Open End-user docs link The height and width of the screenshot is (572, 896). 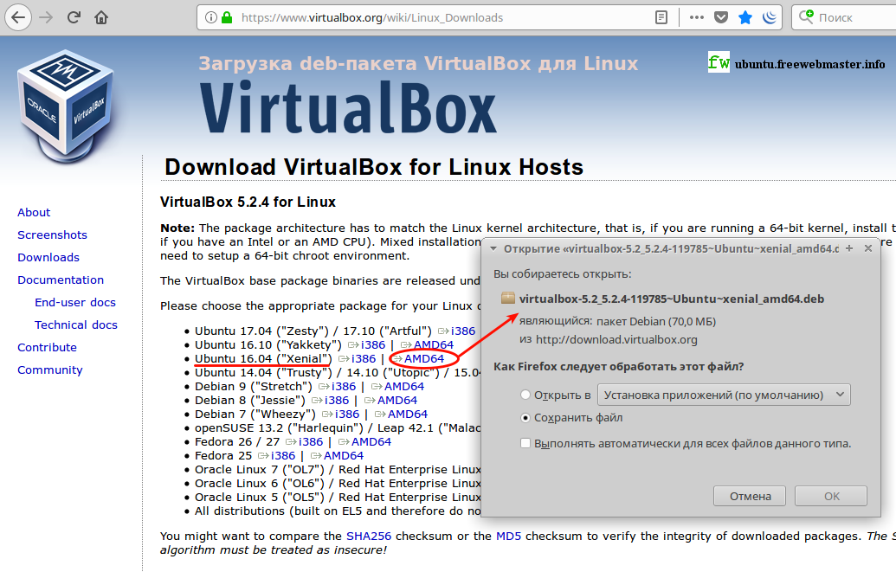click(x=75, y=302)
